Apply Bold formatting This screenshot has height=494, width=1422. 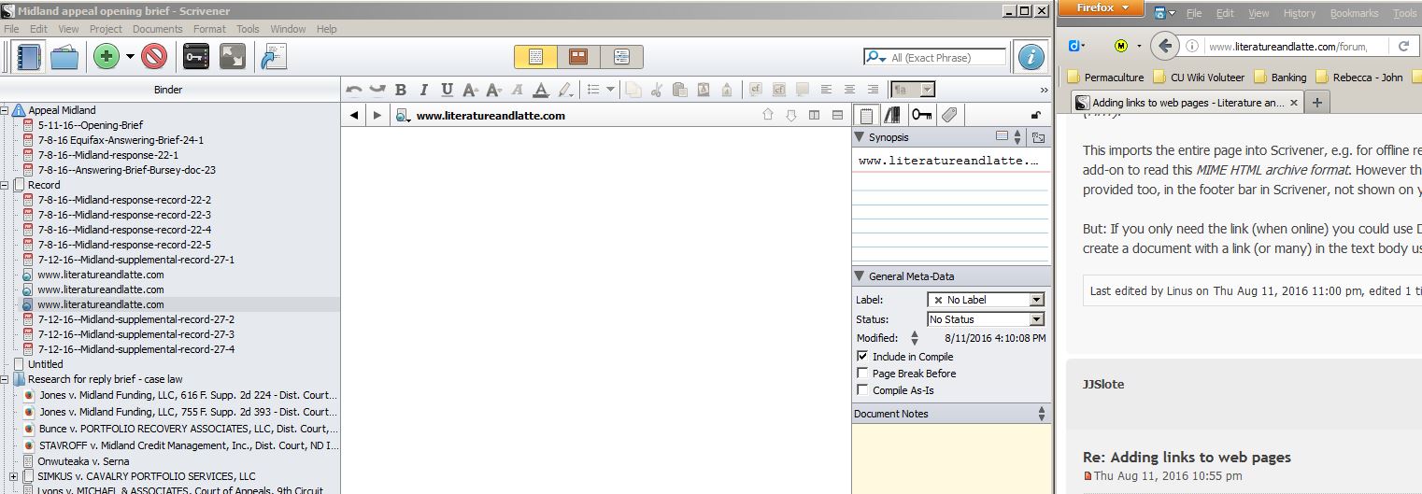(x=401, y=90)
